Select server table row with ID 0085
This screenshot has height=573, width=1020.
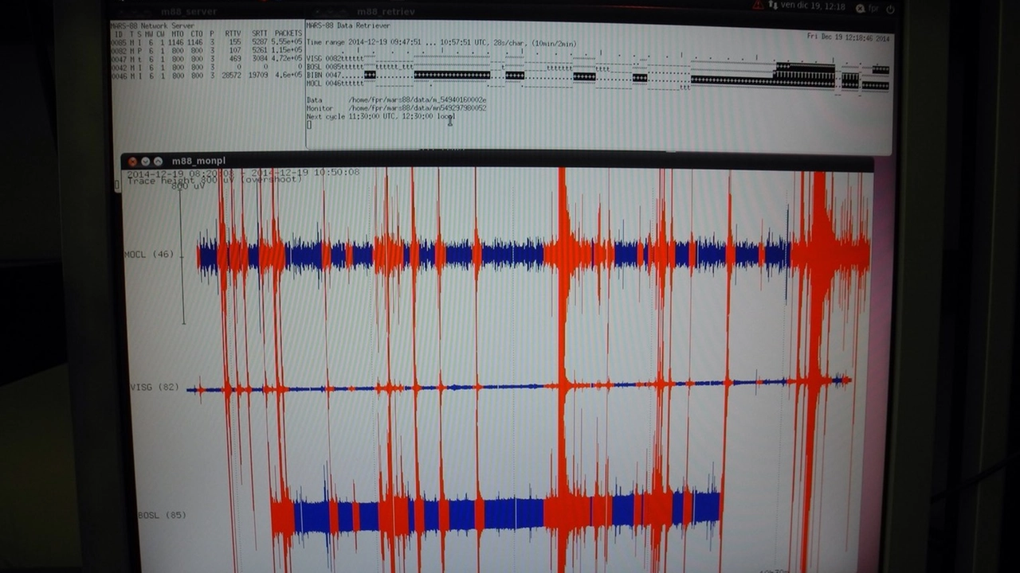pos(207,41)
